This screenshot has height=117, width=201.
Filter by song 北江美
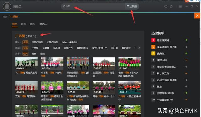pos(114,48)
